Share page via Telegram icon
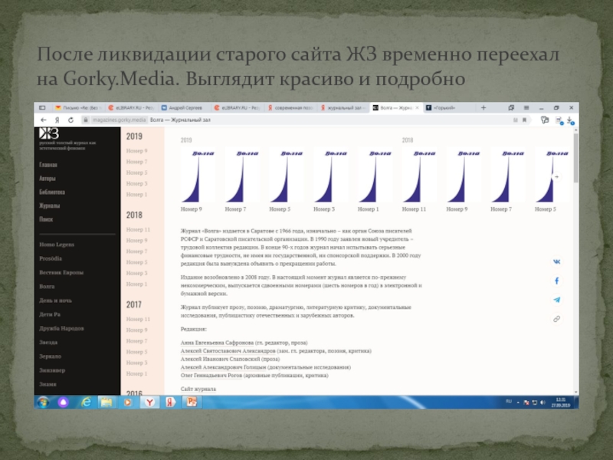 (557, 300)
